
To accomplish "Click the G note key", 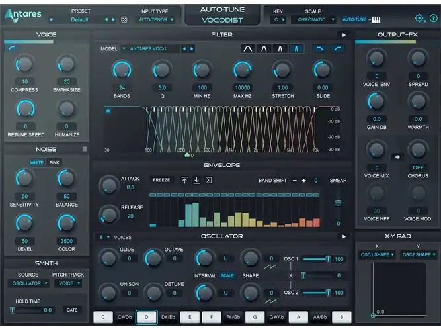I will [255, 317].
